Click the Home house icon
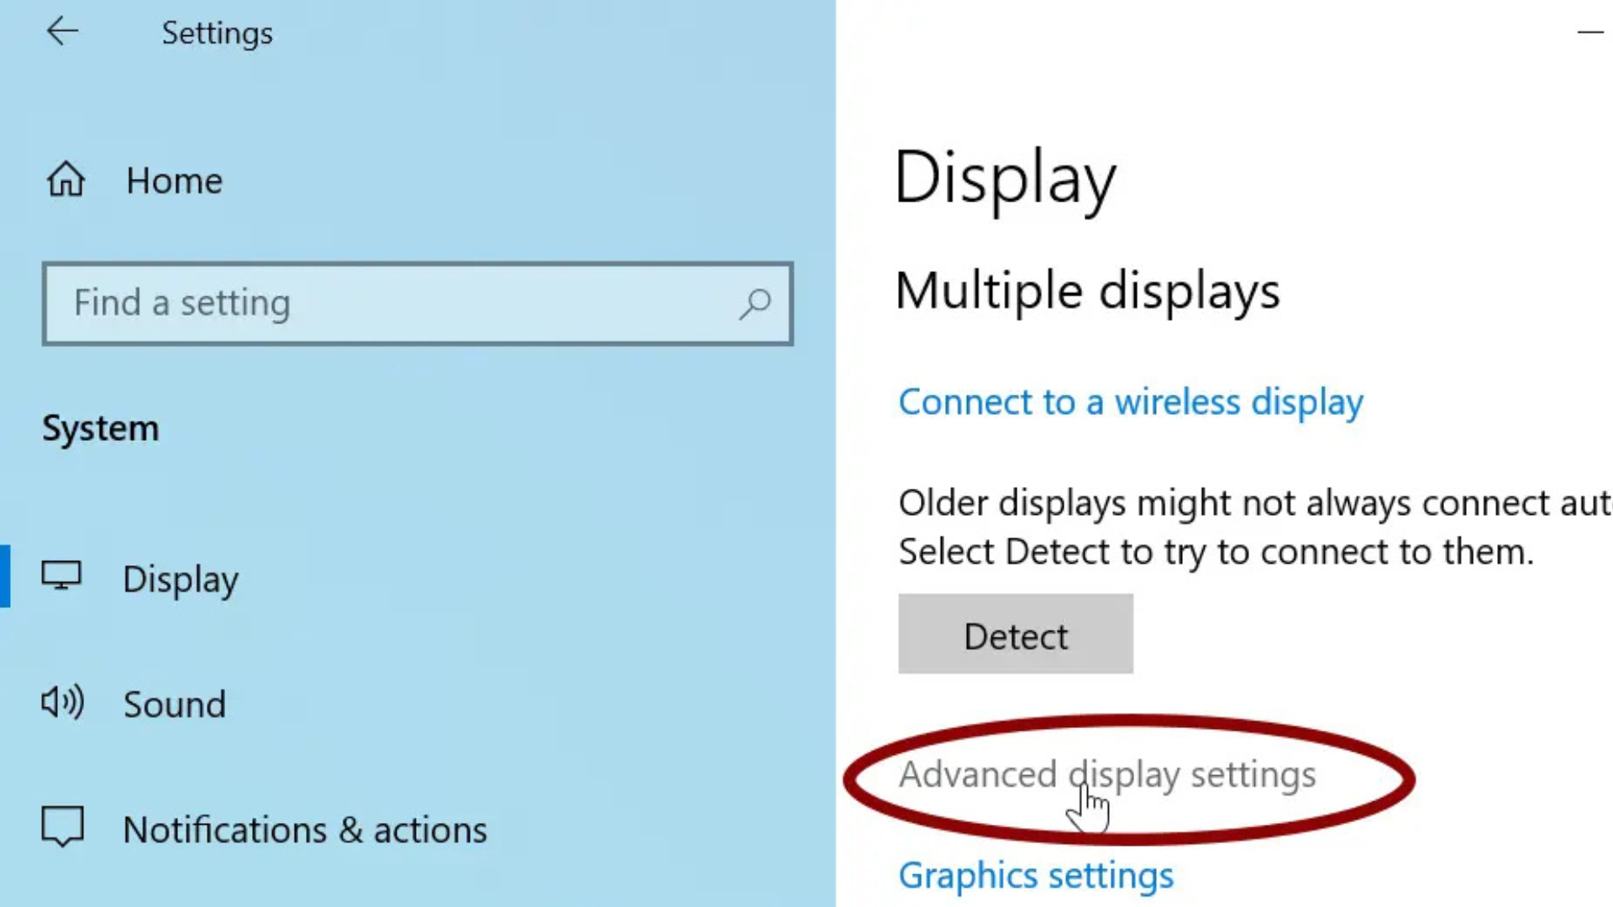Image resolution: width=1613 pixels, height=907 pixels. coord(66,180)
